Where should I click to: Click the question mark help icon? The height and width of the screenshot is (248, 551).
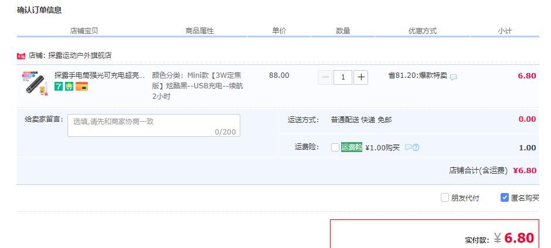pos(416,147)
